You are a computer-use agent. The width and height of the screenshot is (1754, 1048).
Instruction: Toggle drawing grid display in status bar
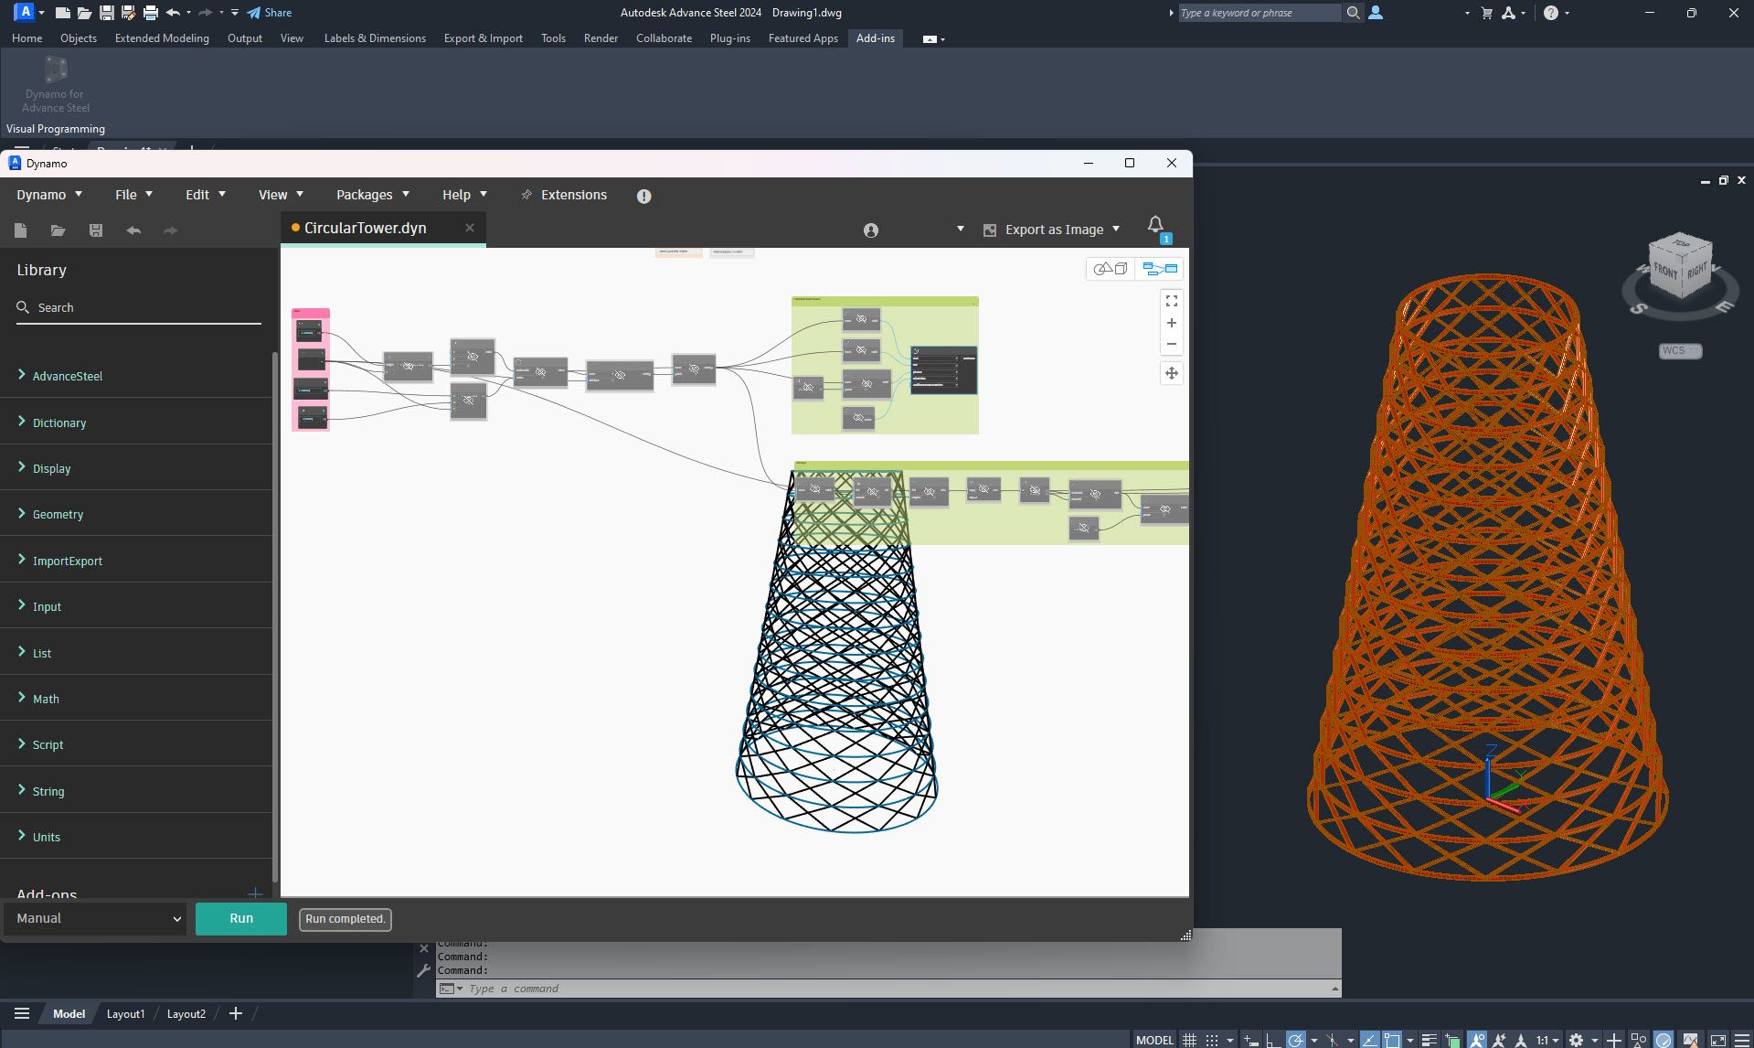click(x=1189, y=1040)
